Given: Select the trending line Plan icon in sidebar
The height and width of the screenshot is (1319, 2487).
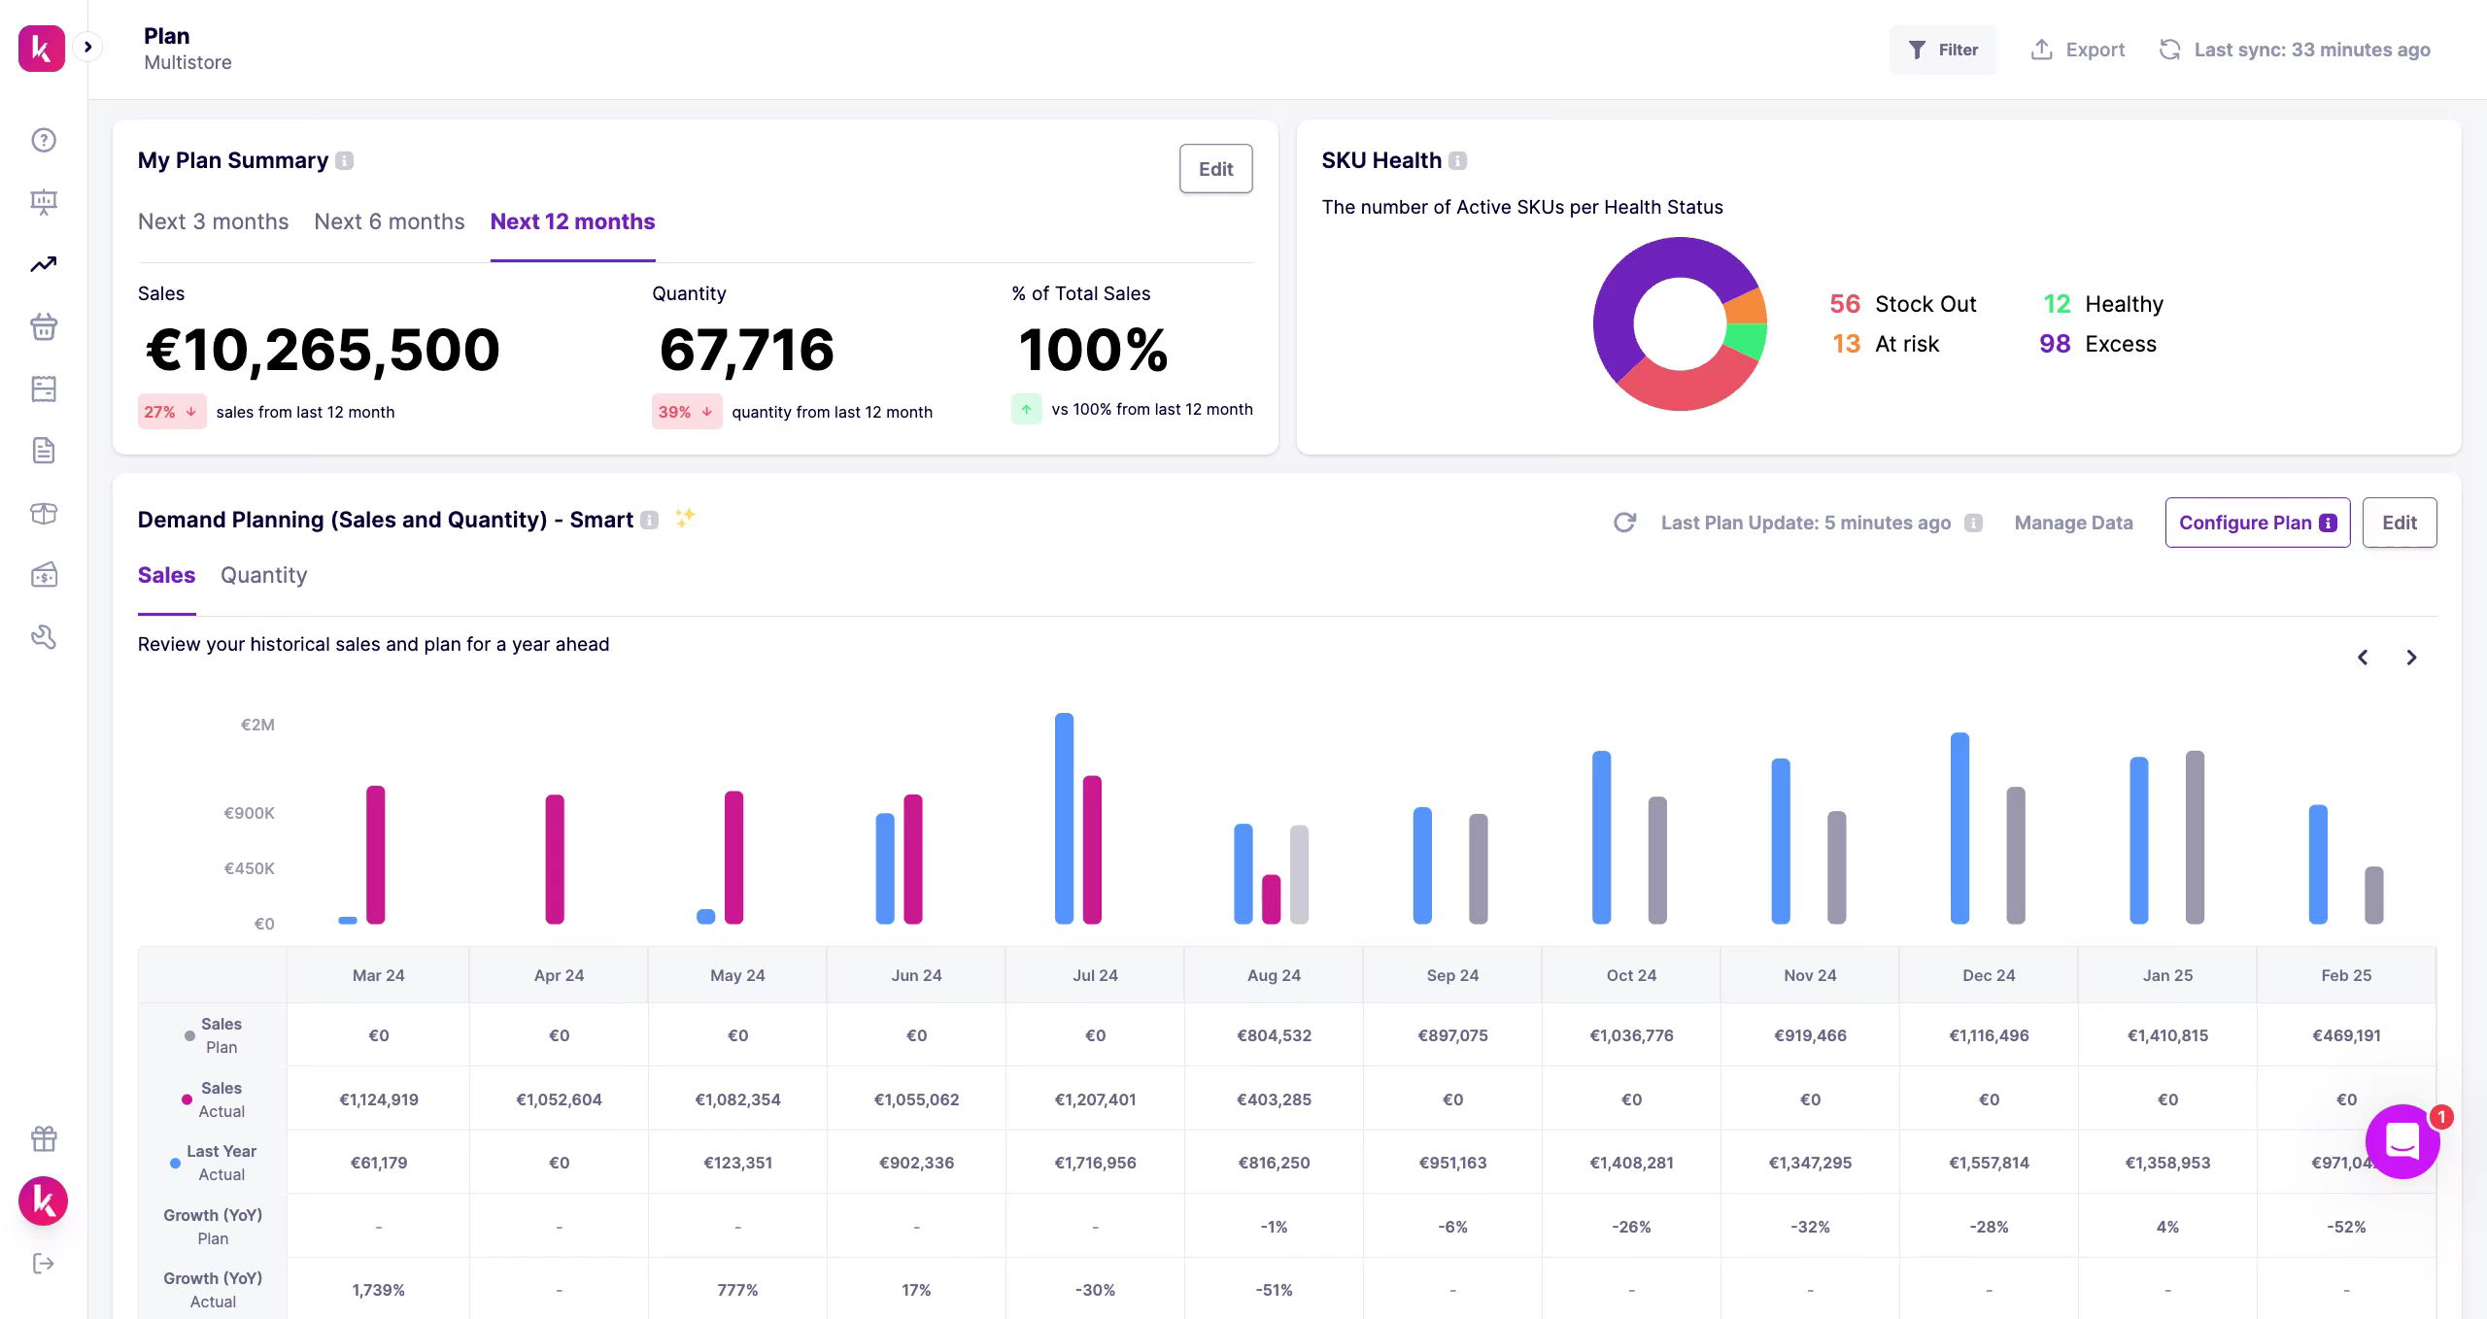Looking at the screenshot, I should [44, 264].
